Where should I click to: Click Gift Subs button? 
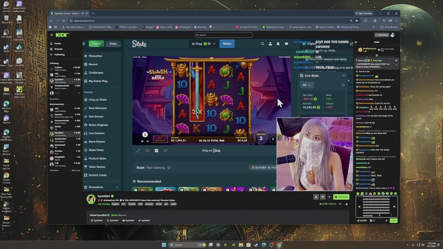click(341, 197)
